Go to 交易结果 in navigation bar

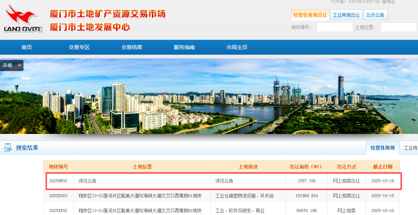(132, 47)
